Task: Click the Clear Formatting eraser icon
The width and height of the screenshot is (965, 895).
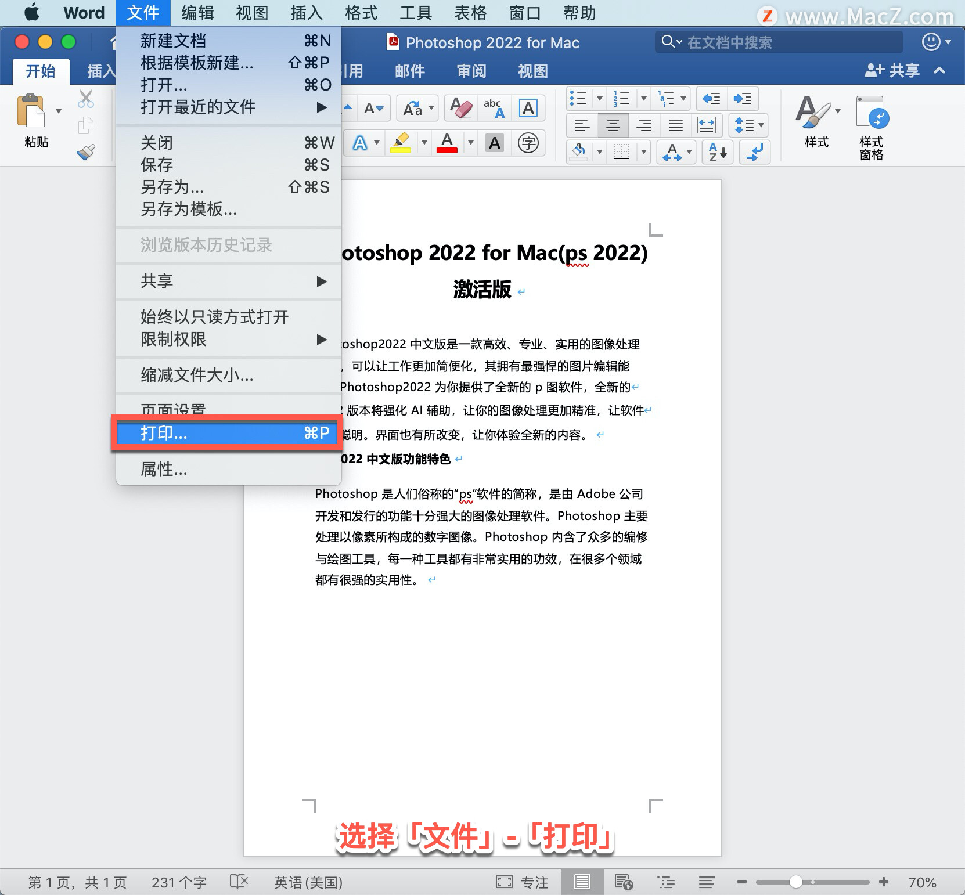Action: (461, 108)
